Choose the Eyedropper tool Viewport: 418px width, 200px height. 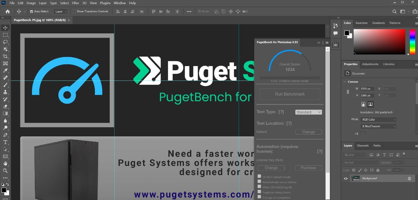click(x=5, y=71)
